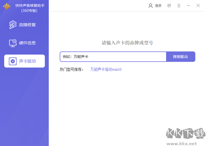Click the 热门型号推荐 label
Viewport: 206px width, 146px height.
point(71,69)
